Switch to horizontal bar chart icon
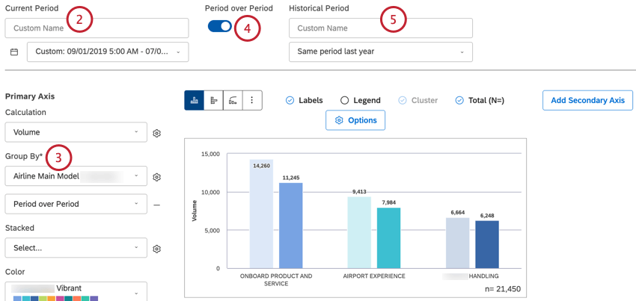636x301 pixels. 214,100
